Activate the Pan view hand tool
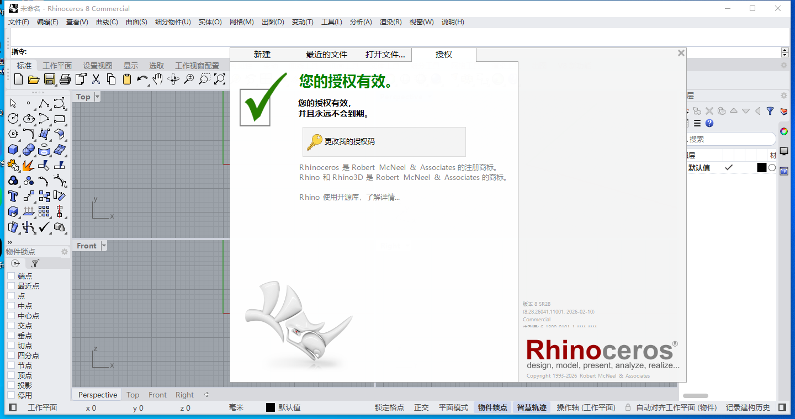The height and width of the screenshot is (419, 795). [157, 79]
